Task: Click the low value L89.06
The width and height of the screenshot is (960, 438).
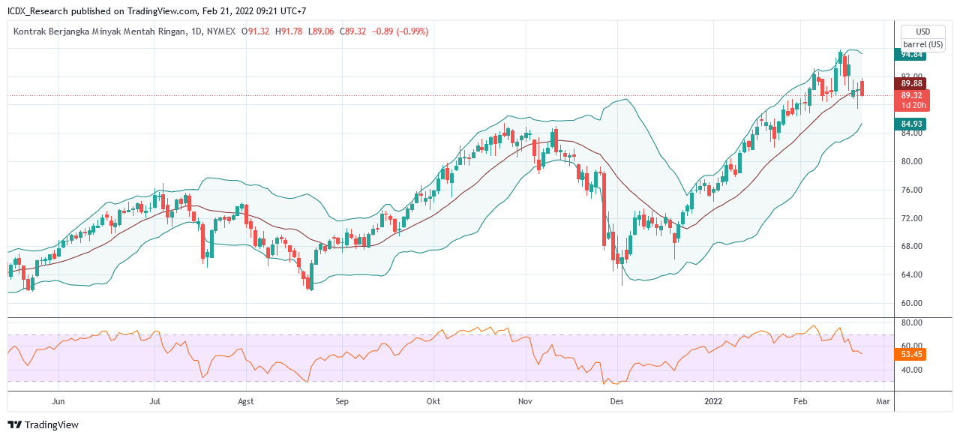Action: (x=321, y=31)
